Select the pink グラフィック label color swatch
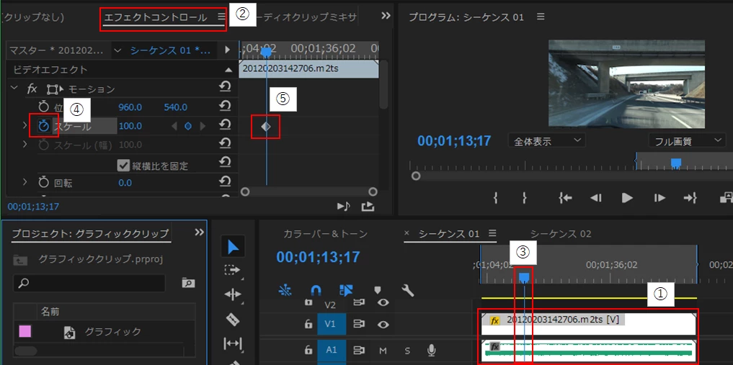Image resolution: width=733 pixels, height=365 pixels. pyautogui.click(x=25, y=332)
